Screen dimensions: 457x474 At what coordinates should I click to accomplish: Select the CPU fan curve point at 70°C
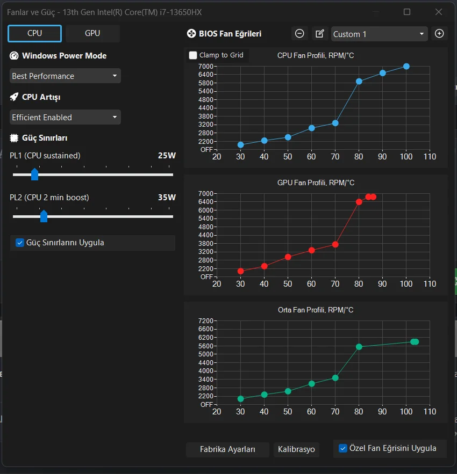pyautogui.click(x=335, y=123)
